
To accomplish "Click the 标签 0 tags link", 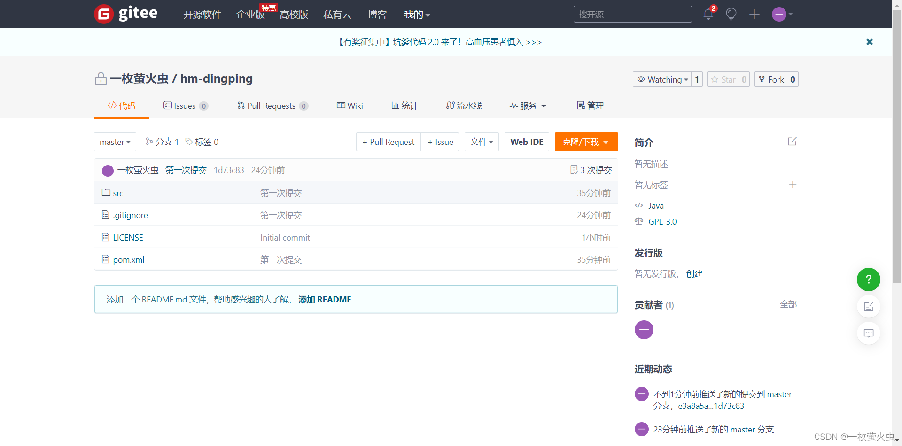I will click(202, 142).
